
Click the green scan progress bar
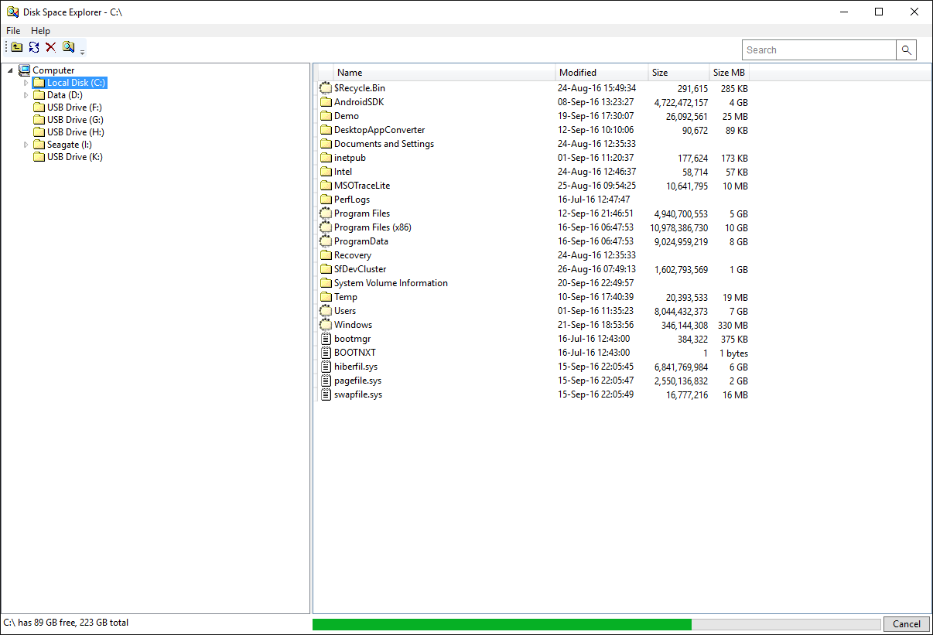(596, 624)
